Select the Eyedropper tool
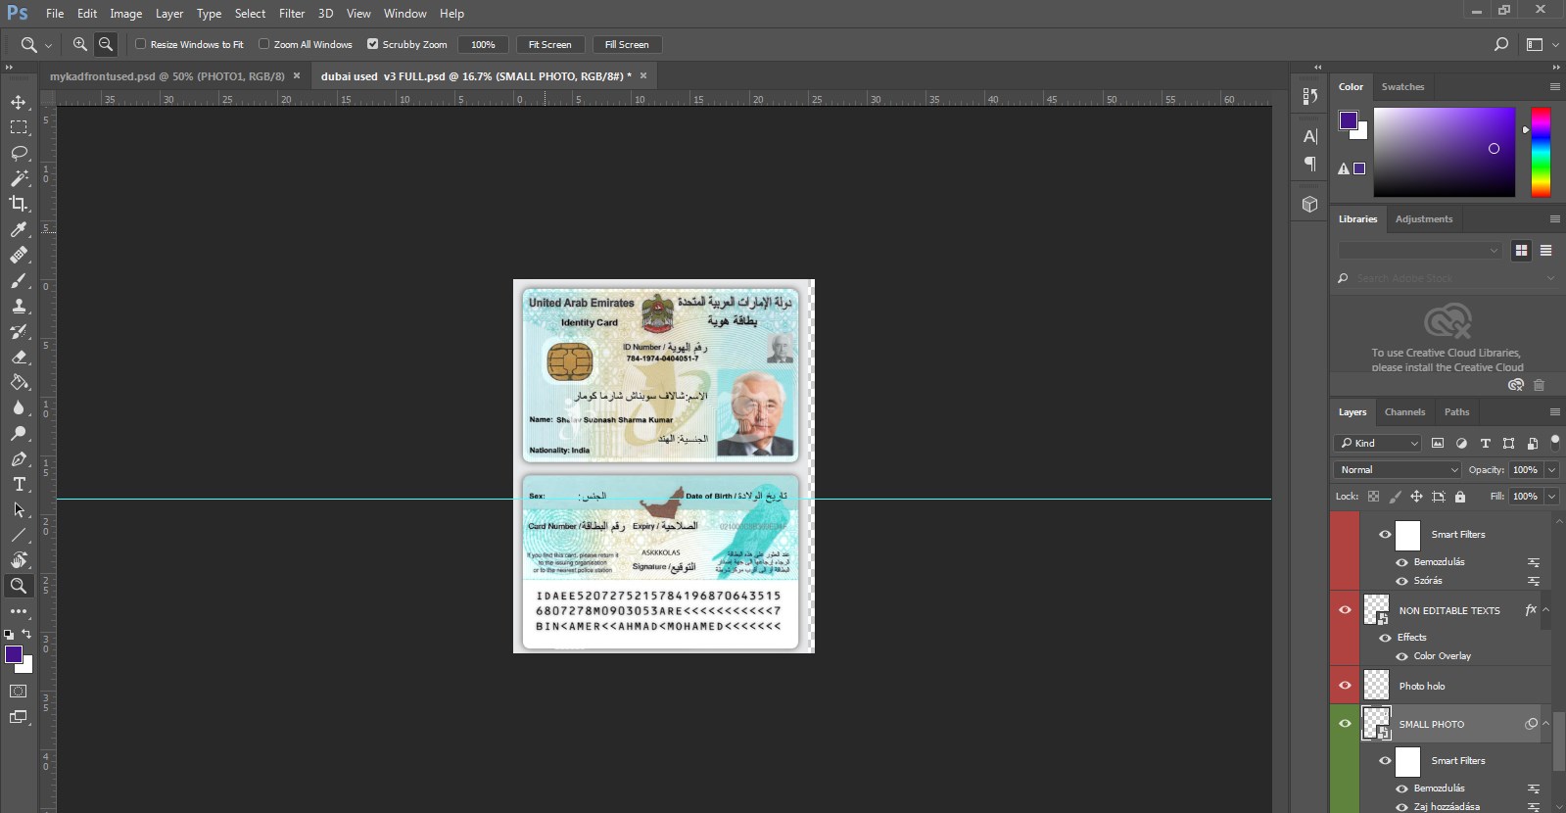 pyautogui.click(x=19, y=229)
